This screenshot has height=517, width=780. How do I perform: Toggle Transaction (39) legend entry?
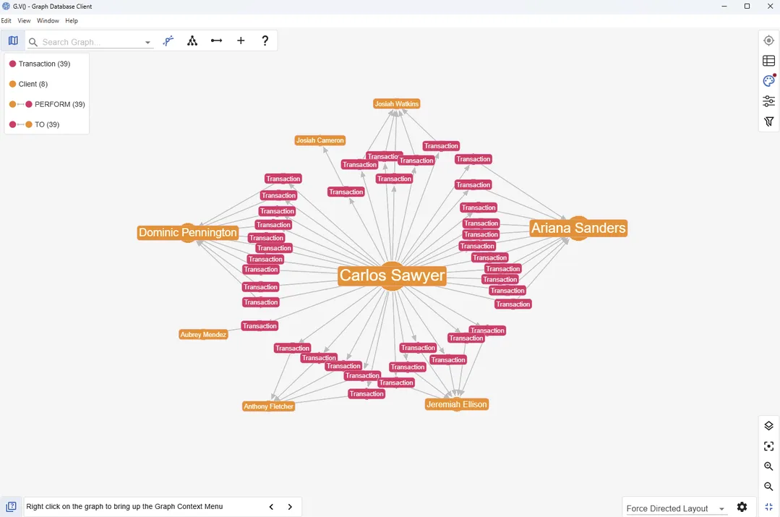tap(40, 64)
